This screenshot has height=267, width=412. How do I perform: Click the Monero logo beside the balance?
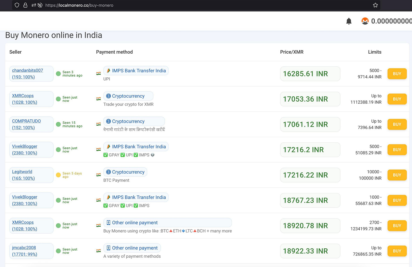point(365,21)
